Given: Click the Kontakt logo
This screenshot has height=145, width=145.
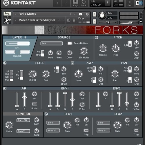Looking at the screenshot, I should coord(19,3).
